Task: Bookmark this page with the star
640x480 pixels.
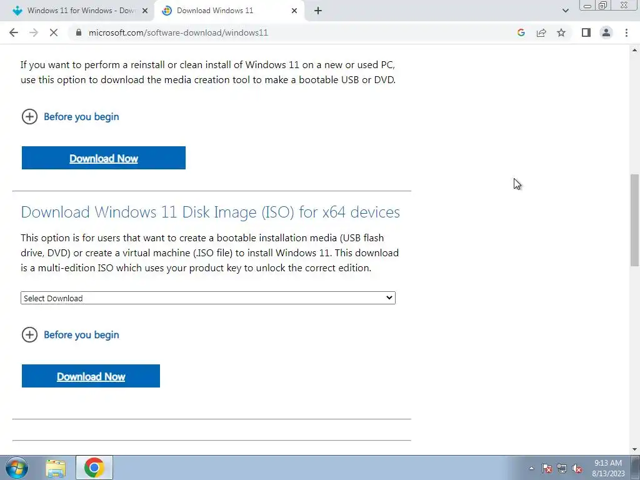Action: click(x=561, y=32)
